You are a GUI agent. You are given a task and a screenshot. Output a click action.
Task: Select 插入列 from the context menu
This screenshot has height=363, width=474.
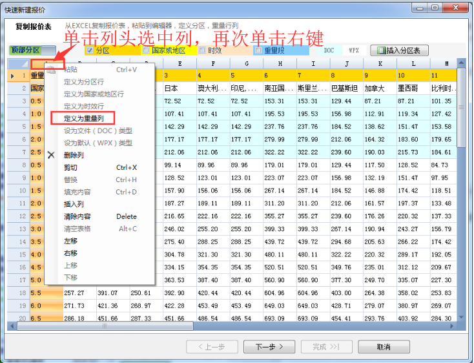pos(74,204)
